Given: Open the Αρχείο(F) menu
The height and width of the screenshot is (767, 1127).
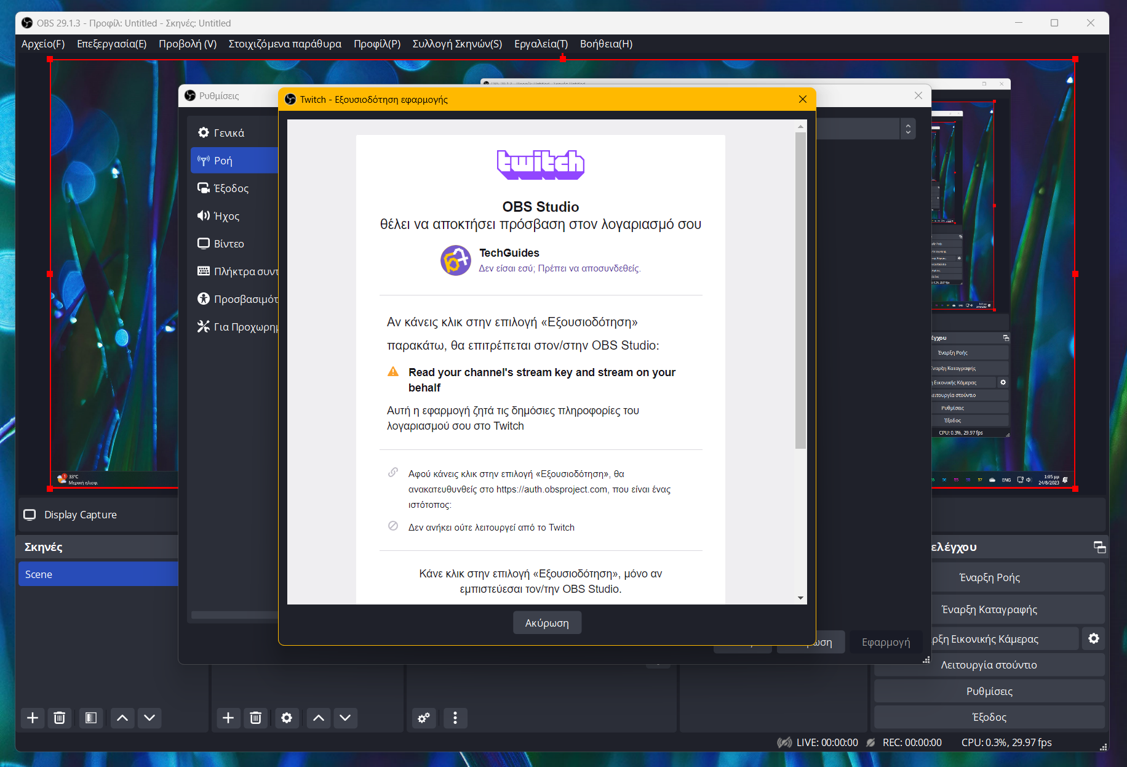Looking at the screenshot, I should [x=43, y=44].
